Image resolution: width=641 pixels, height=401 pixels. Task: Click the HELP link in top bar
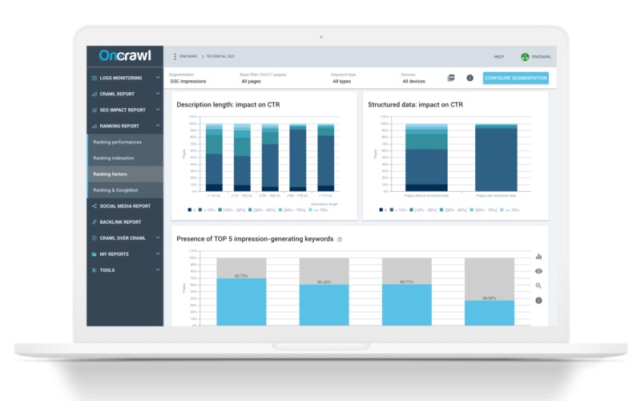(498, 57)
